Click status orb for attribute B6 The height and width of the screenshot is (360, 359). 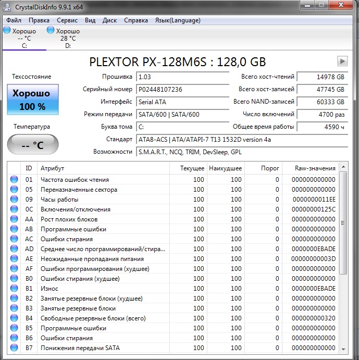click(x=14, y=338)
